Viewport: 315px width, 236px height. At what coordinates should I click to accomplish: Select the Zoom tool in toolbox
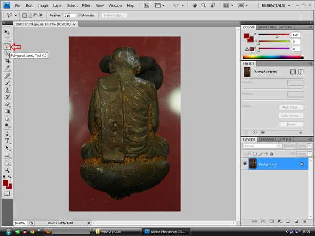point(7,170)
